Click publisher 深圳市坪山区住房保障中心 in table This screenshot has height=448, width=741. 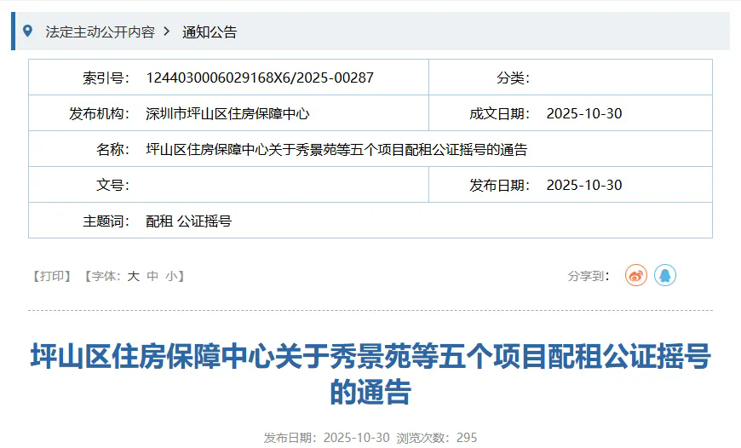tap(227, 113)
